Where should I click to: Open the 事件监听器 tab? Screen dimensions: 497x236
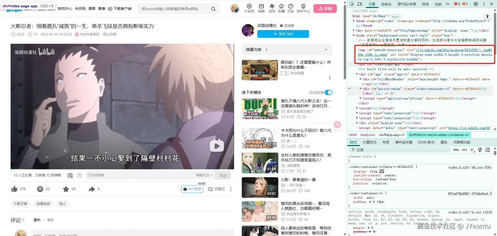pyautogui.click(x=404, y=142)
